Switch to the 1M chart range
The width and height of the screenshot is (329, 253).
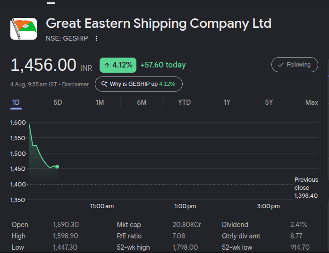coord(100,102)
